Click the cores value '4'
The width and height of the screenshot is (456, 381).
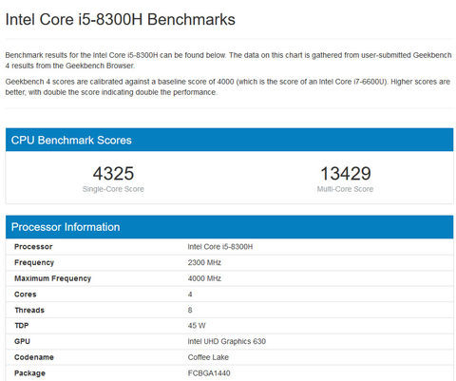(x=190, y=295)
